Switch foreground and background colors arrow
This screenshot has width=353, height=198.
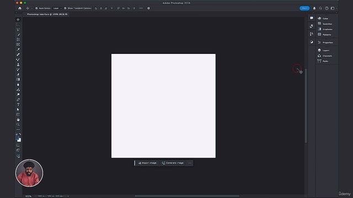[x=20, y=134]
